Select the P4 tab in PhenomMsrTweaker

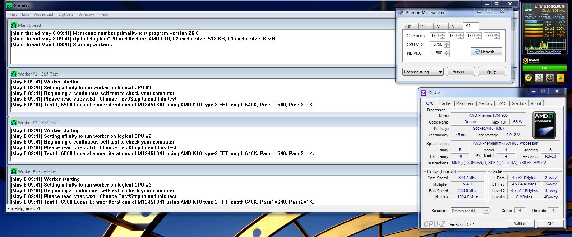[471, 26]
